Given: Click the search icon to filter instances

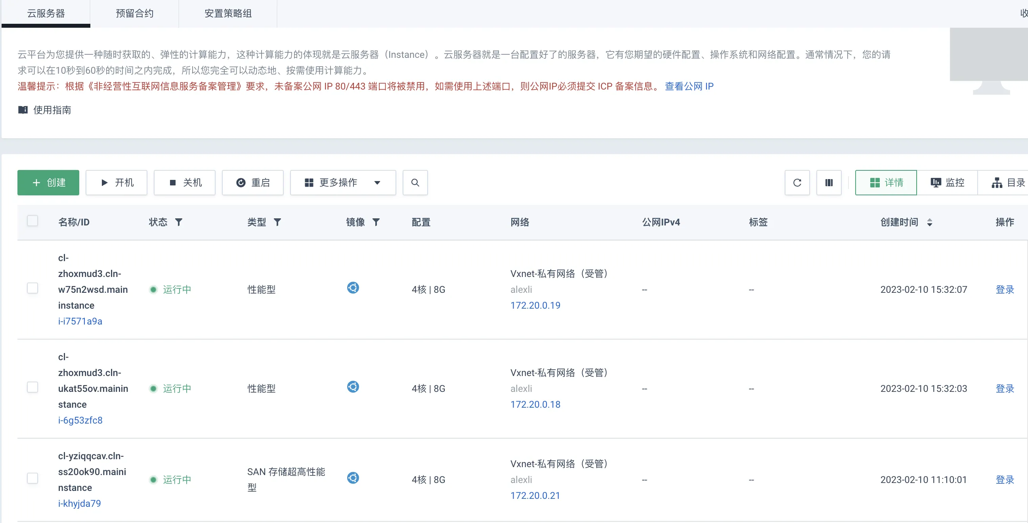Looking at the screenshot, I should 415,182.
